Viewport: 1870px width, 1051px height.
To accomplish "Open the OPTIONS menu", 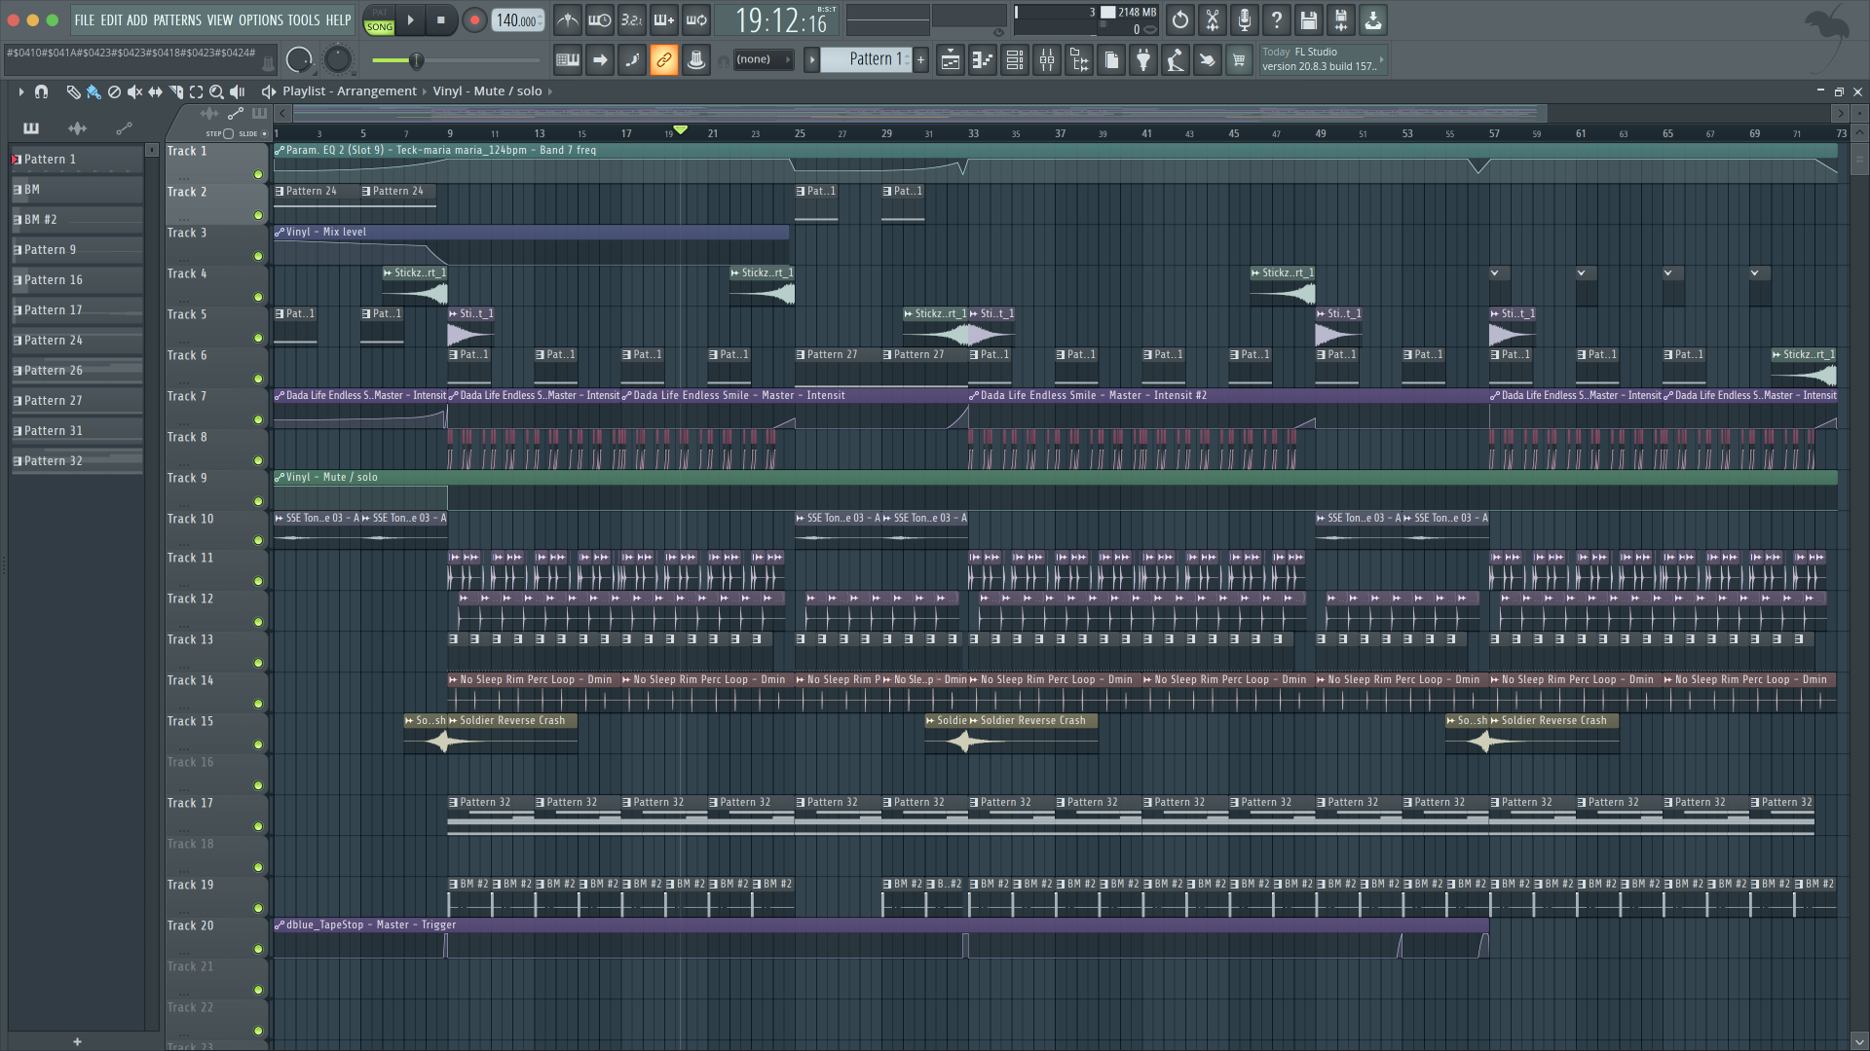I will pos(261,19).
